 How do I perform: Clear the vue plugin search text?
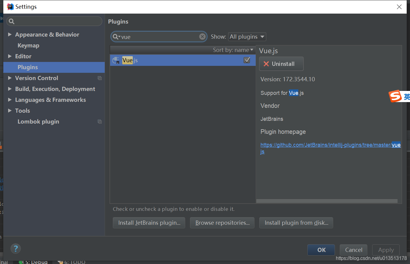pyautogui.click(x=202, y=37)
